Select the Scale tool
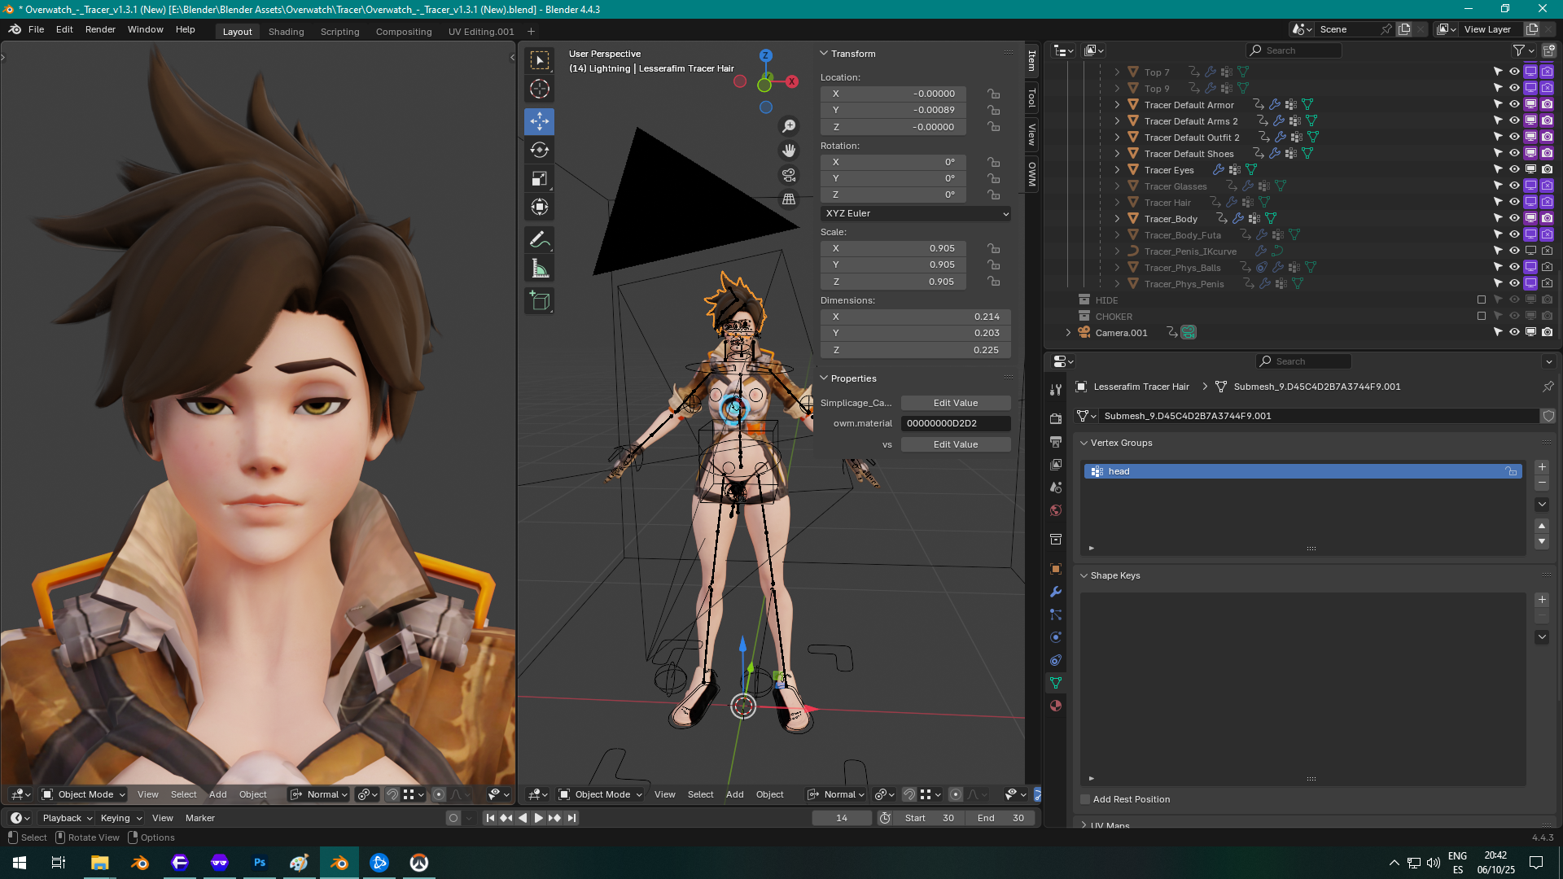This screenshot has width=1563, height=879. 539,178
